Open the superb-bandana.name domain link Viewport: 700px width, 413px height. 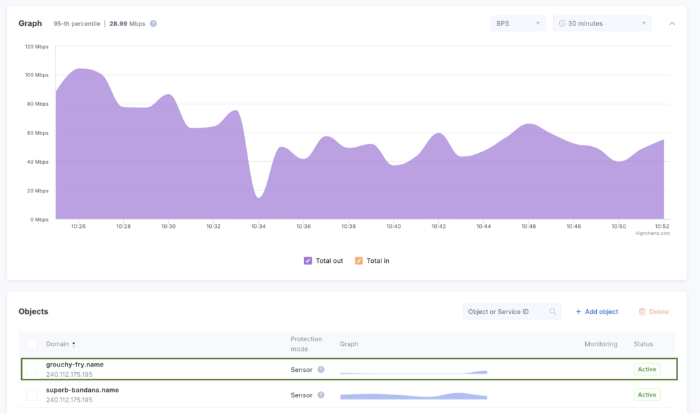[82, 390]
